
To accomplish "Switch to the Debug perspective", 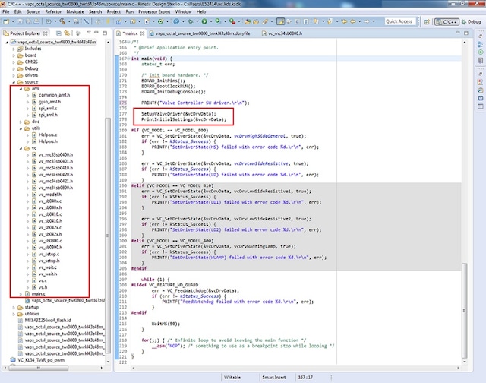I will click(x=468, y=21).
